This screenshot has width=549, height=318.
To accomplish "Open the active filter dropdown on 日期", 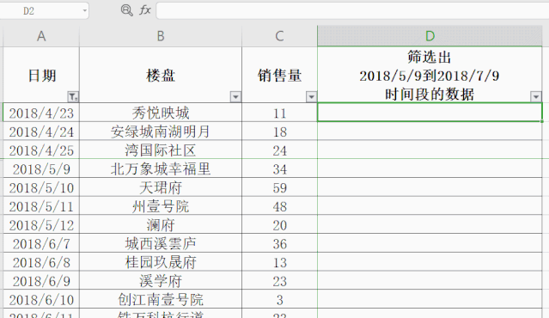I will click(x=73, y=96).
